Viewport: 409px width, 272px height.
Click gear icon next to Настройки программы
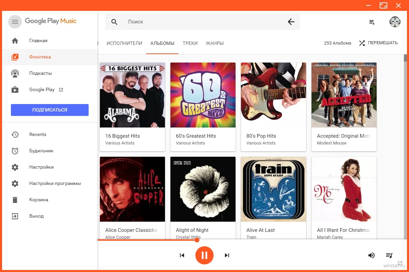15,184
